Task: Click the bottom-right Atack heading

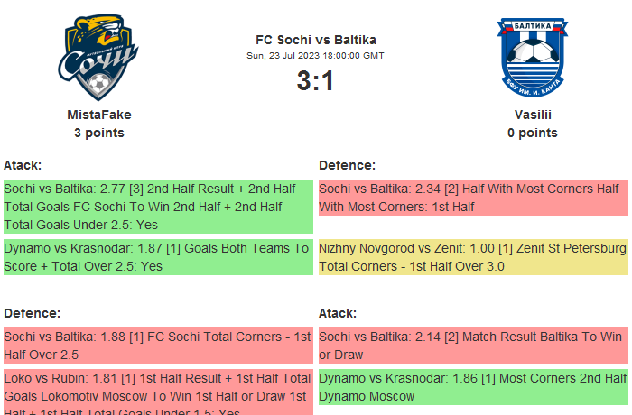Action: [x=338, y=313]
